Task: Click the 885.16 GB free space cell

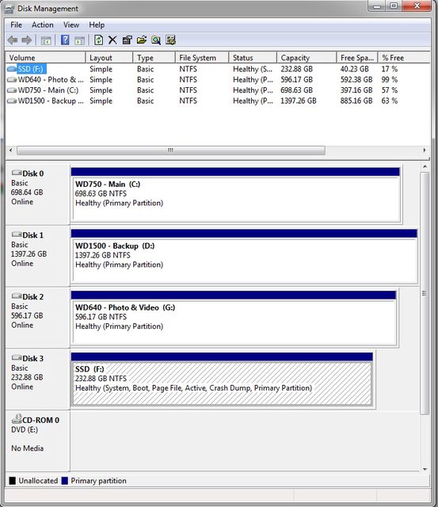Action: click(356, 101)
